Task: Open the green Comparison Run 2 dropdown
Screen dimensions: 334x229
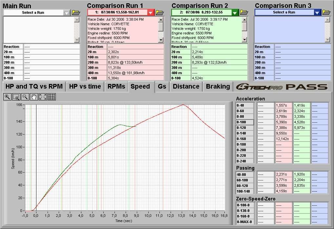Action: pyautogui.click(x=235, y=12)
